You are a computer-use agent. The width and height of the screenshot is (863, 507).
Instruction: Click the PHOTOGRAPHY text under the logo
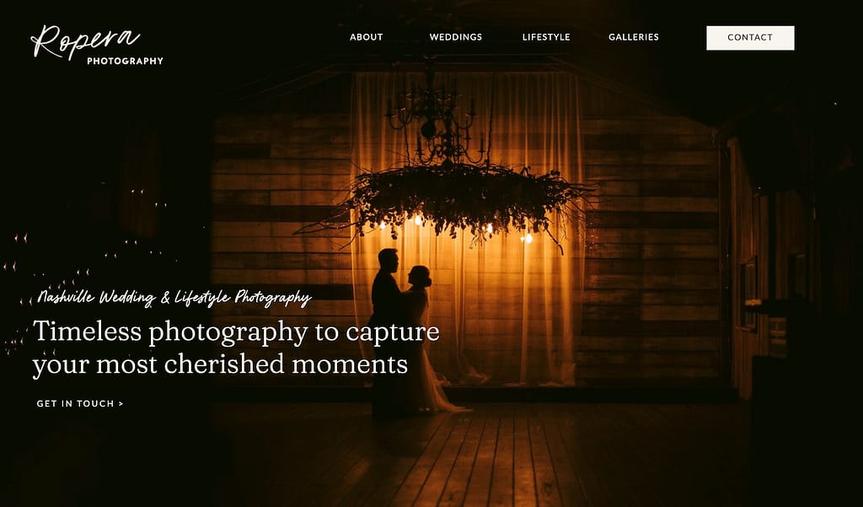125,62
